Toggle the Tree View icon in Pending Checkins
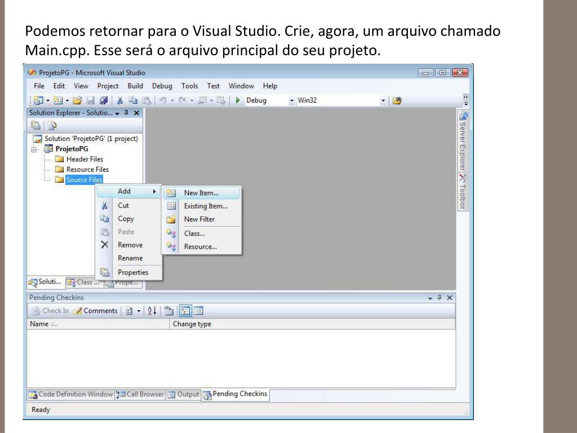The width and height of the screenshot is (577, 433). click(185, 311)
